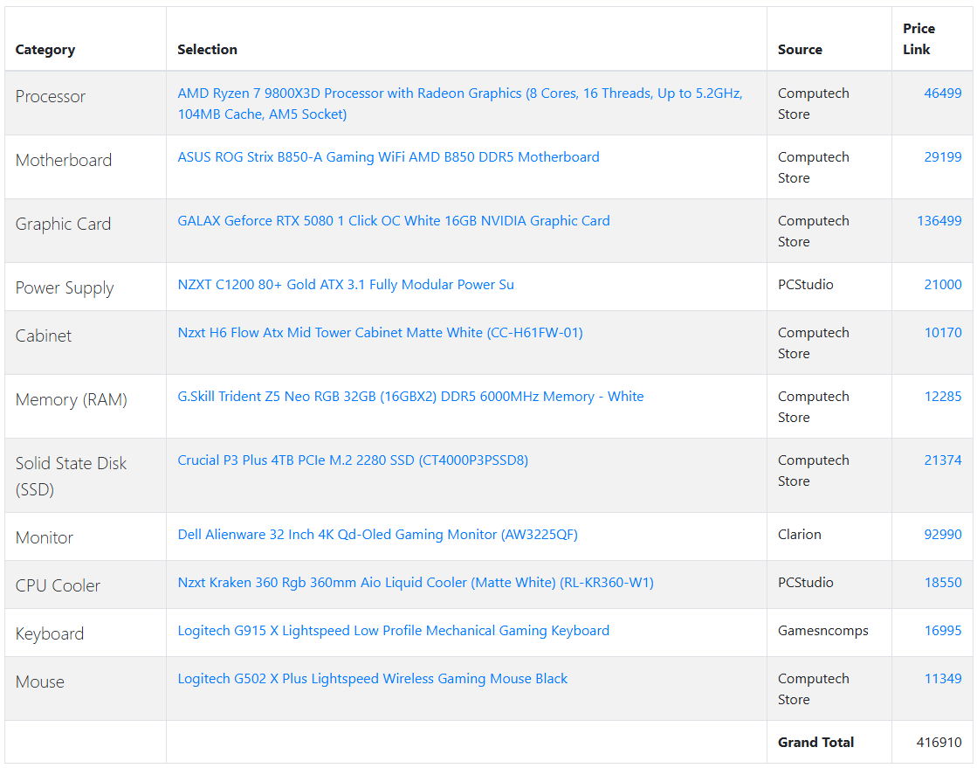Click the grand total value 416910
The height and width of the screenshot is (768, 977).
pos(939,742)
